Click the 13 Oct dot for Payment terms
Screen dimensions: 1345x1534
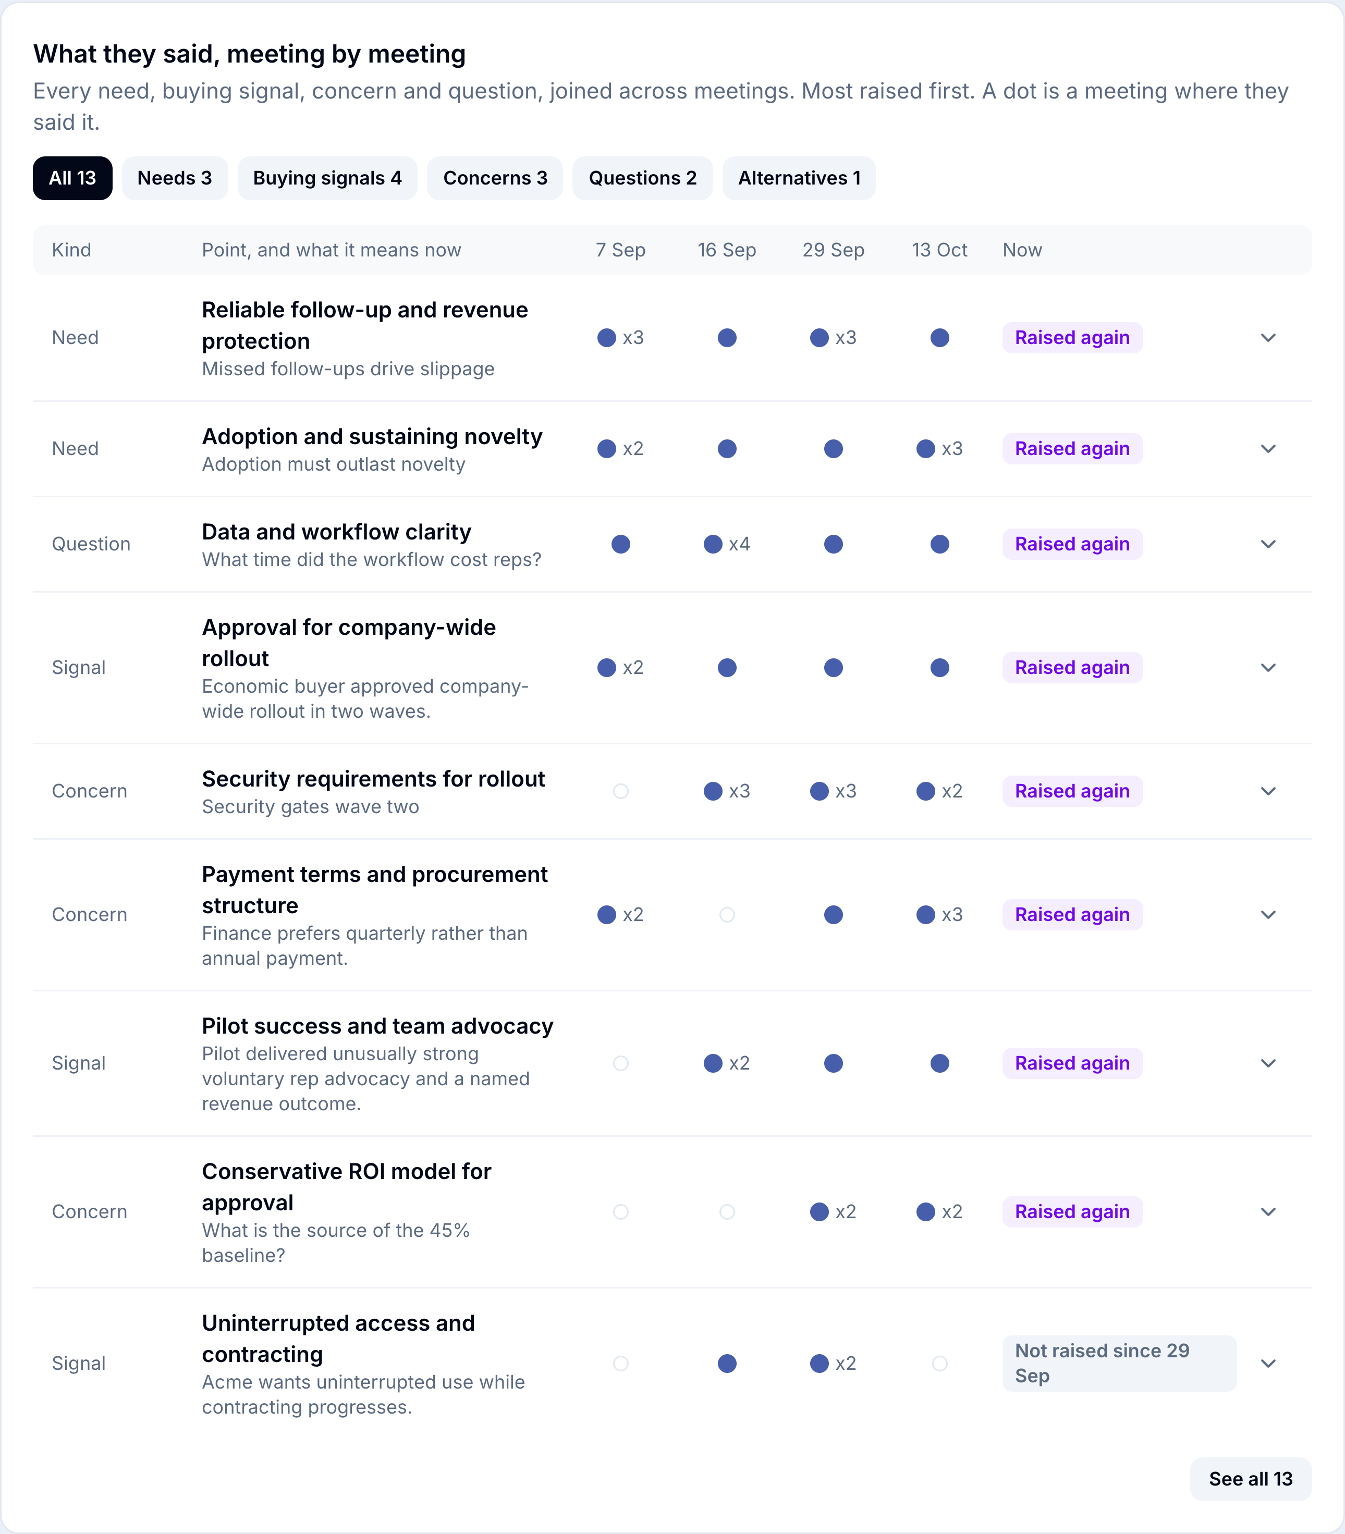925,915
